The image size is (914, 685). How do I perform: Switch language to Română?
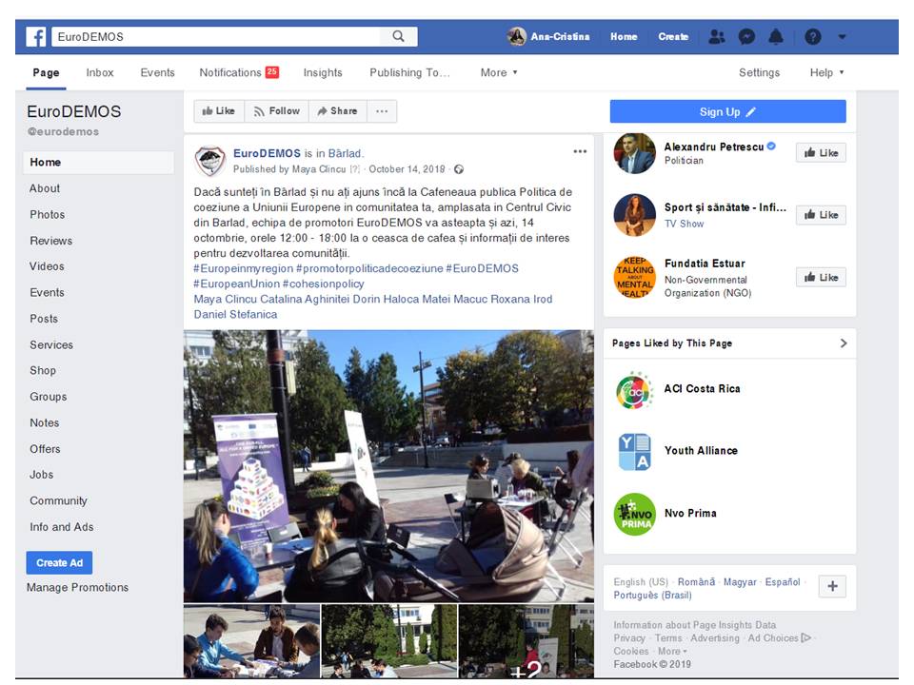(x=696, y=582)
